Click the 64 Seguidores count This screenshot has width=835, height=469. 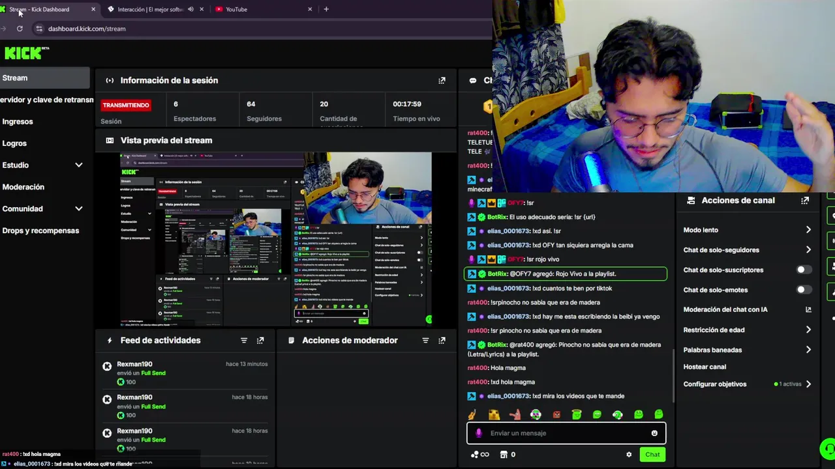[x=251, y=104]
